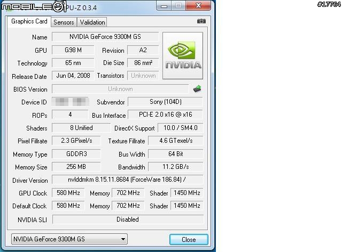Open the GPU selection dropdown

pos(69,239)
